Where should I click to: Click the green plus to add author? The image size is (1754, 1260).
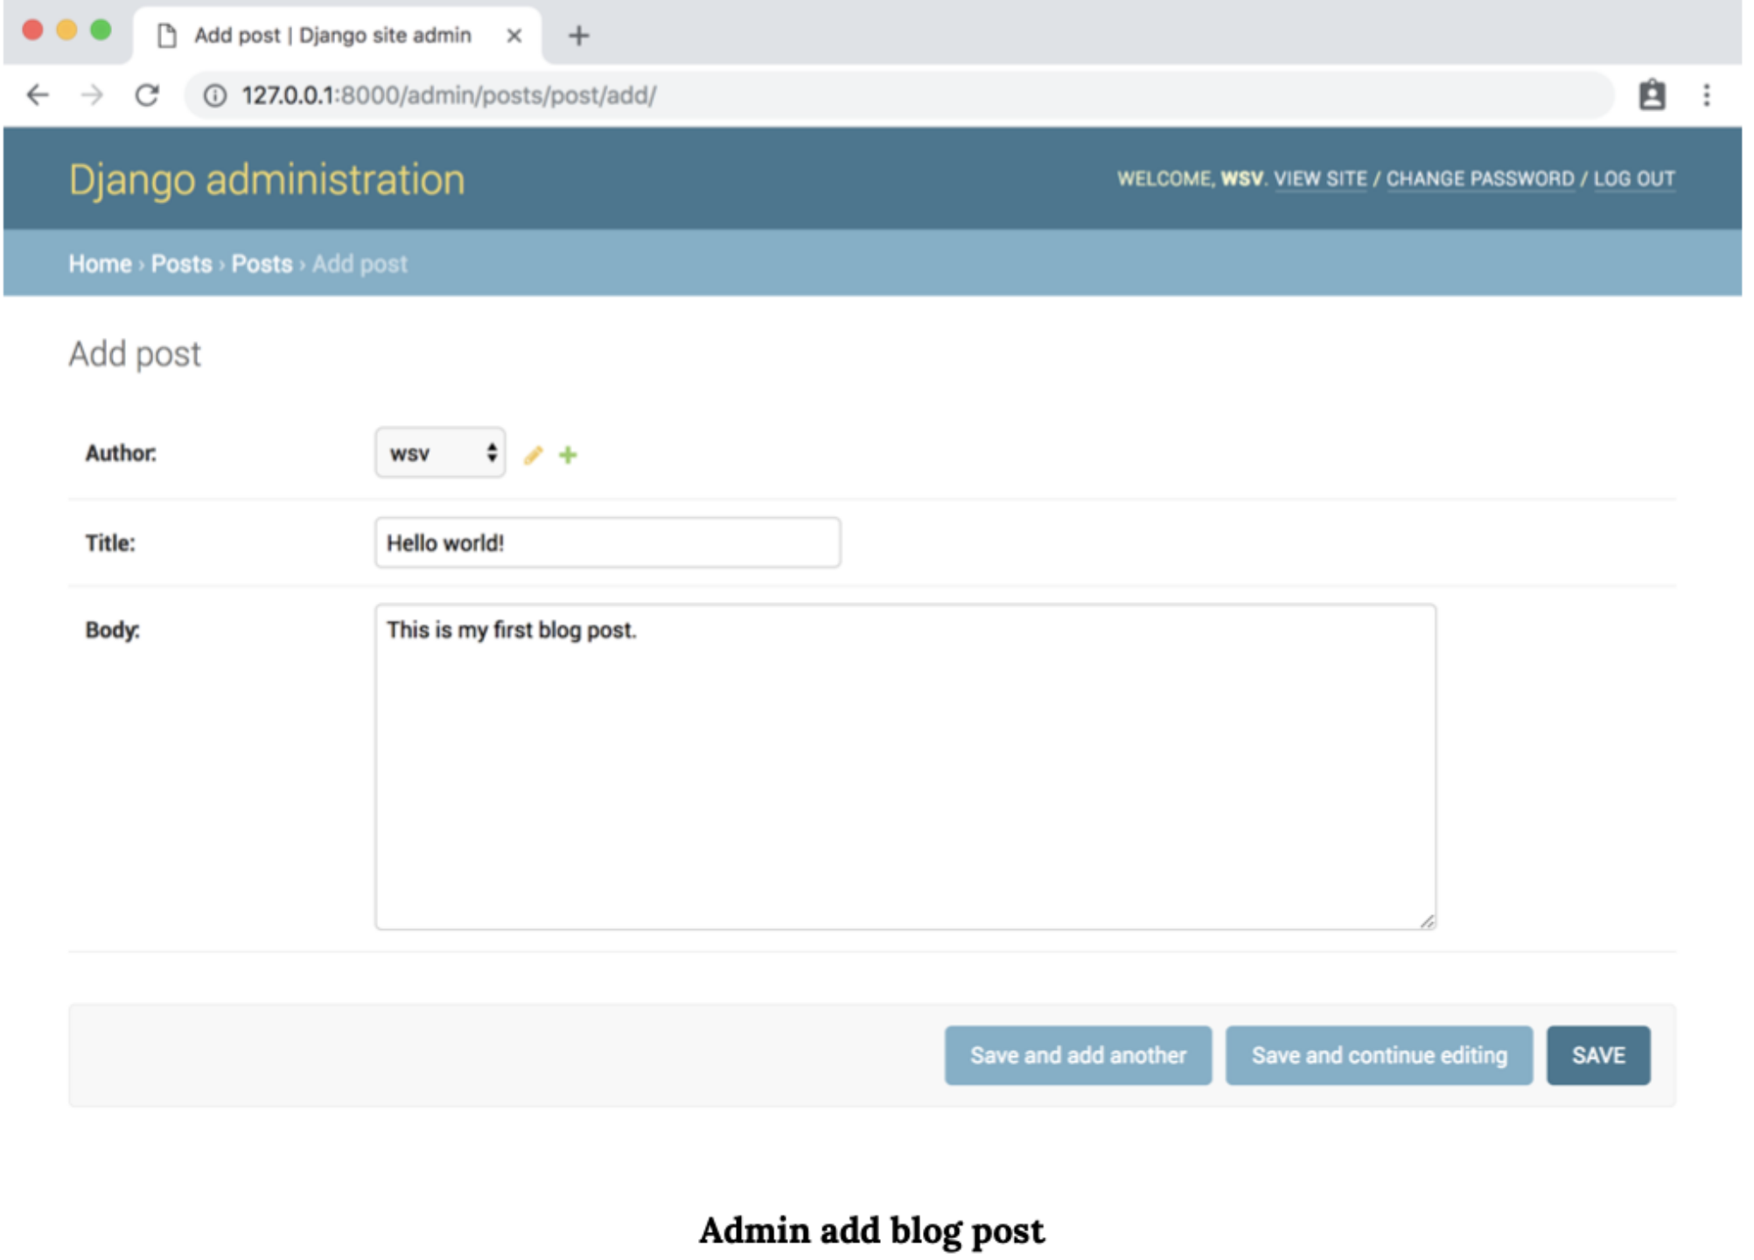pos(569,455)
